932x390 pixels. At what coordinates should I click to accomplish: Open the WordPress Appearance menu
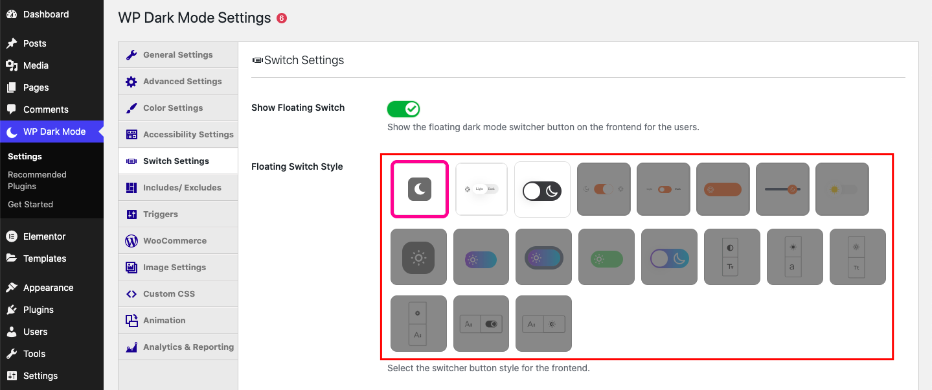(49, 288)
